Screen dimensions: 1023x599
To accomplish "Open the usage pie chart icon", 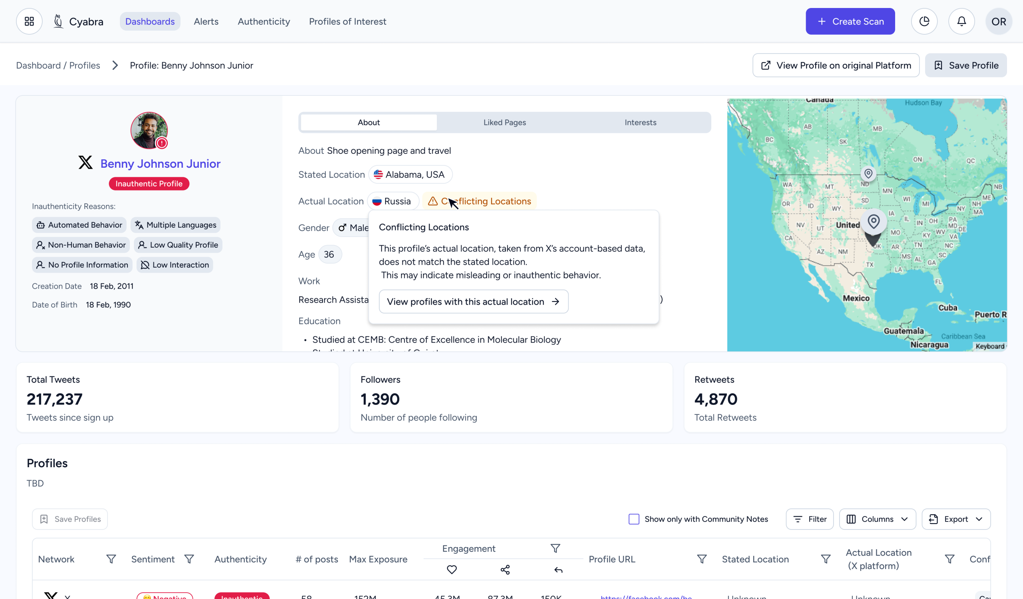I will pyautogui.click(x=924, y=22).
